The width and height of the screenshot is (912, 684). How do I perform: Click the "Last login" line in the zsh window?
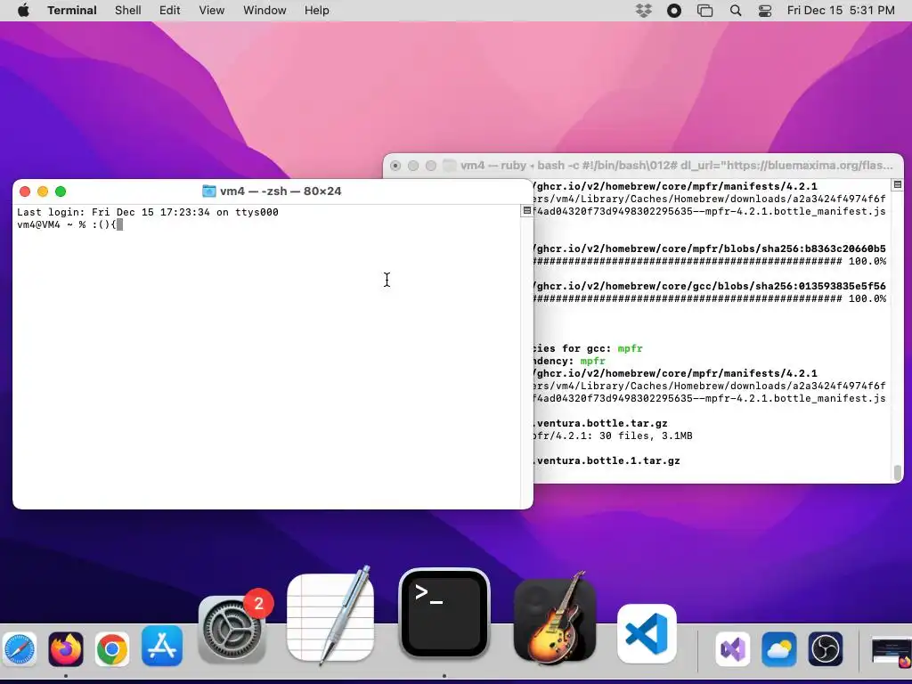tap(148, 212)
